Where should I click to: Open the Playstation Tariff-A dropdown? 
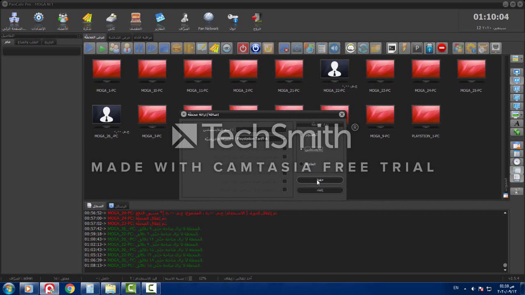click(x=260, y=139)
